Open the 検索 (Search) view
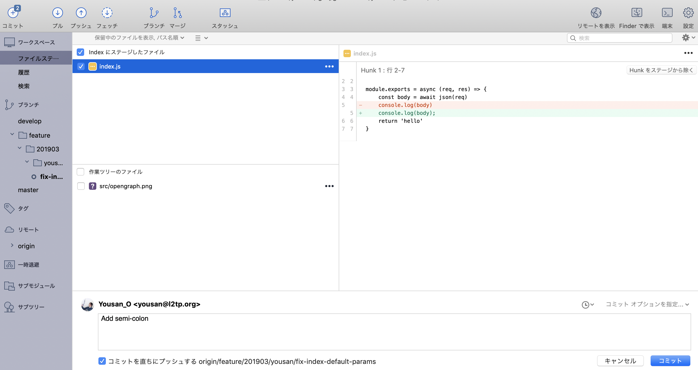 point(24,86)
